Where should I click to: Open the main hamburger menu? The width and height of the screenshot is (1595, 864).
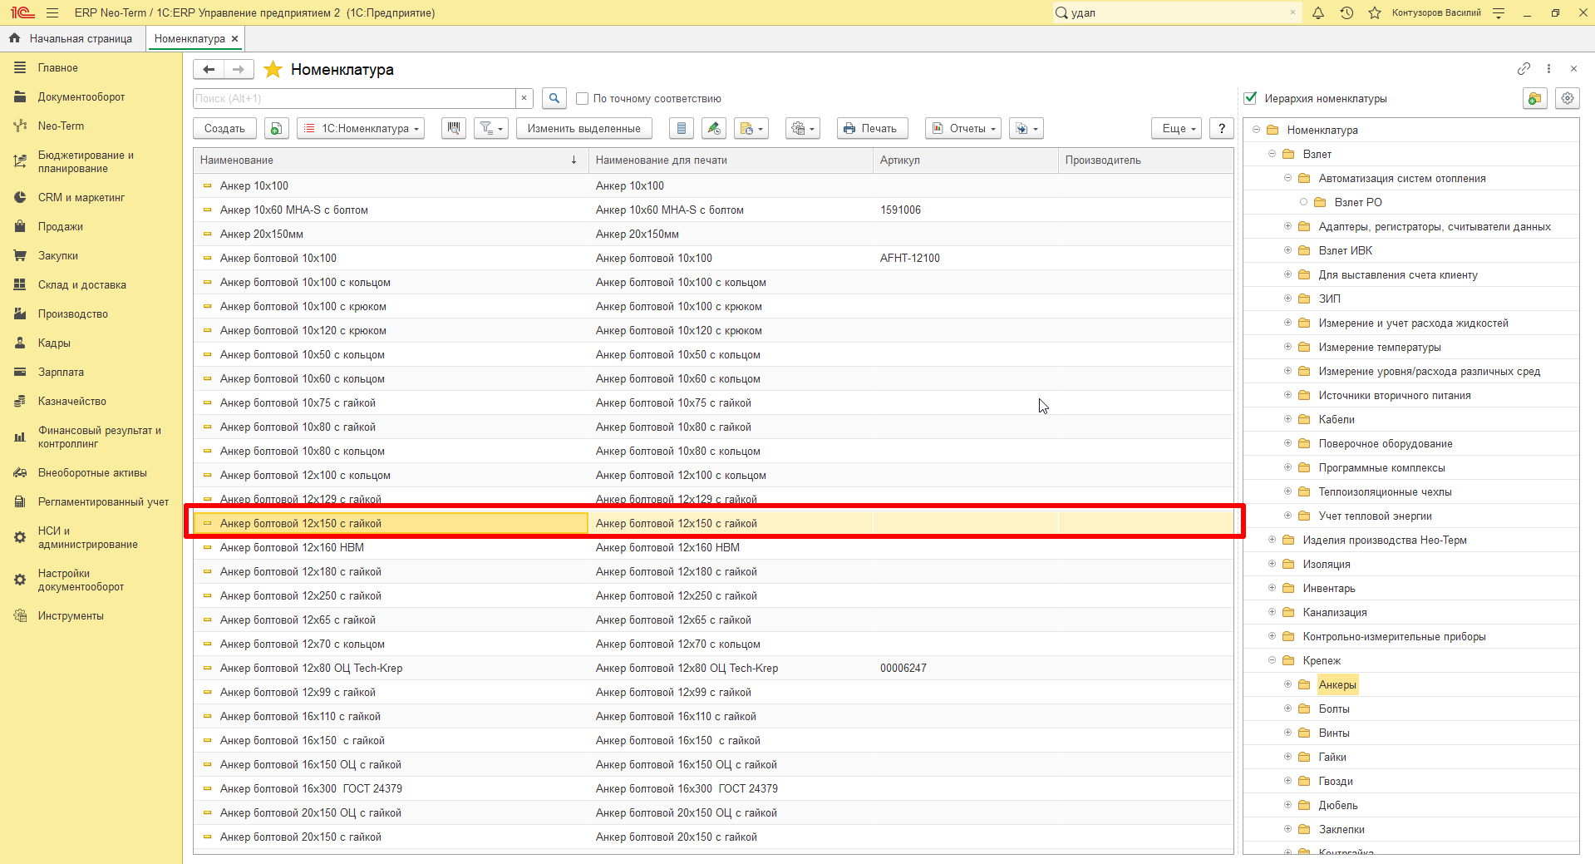click(x=52, y=12)
